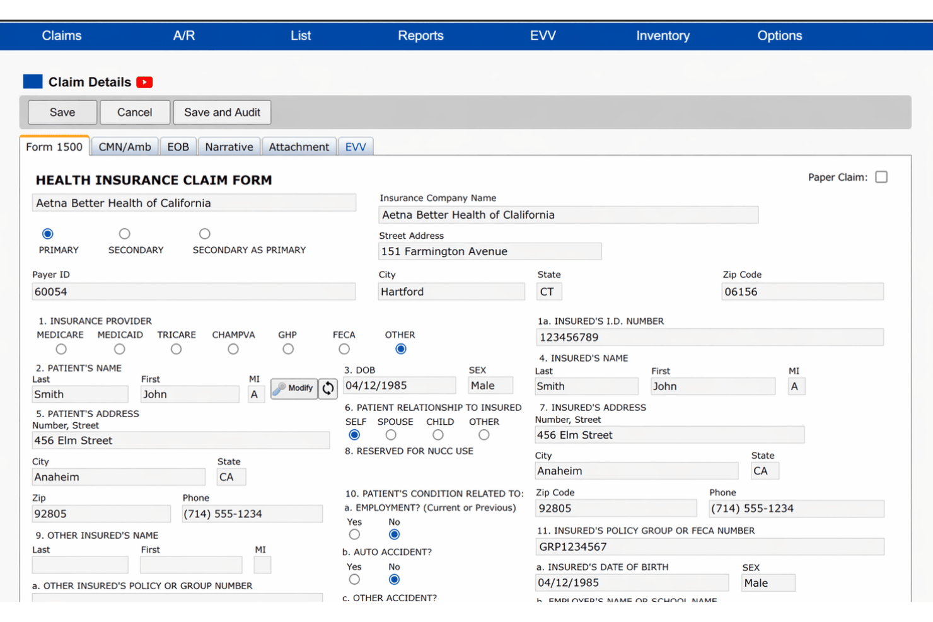Select MEDICAID insurance provider
This screenshot has height=622, width=933.
click(119, 349)
